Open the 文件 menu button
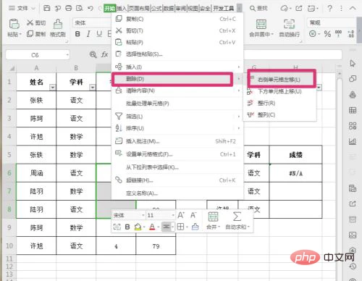This screenshot has height=281, width=362. coord(22,8)
